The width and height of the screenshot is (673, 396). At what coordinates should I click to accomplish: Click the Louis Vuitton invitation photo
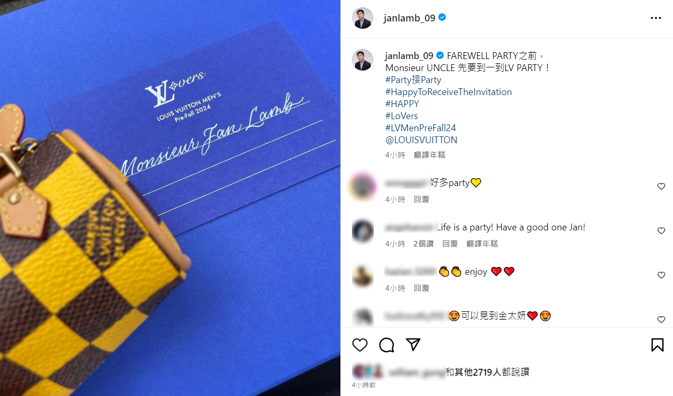pos(170,198)
